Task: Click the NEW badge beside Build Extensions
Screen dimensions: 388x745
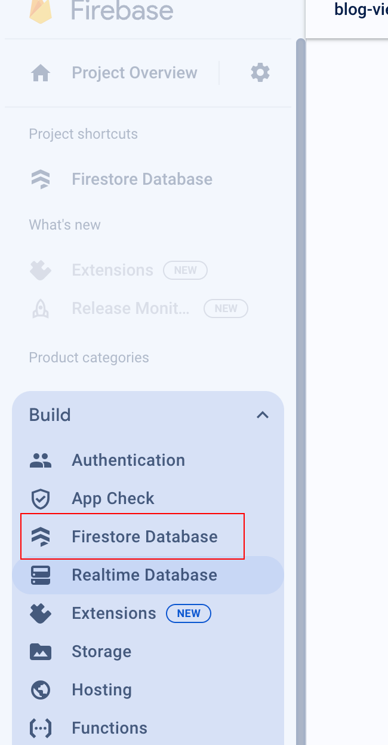Action: pos(189,613)
